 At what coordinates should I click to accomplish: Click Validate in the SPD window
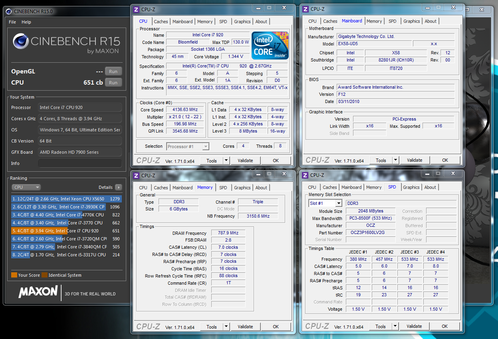(x=414, y=326)
